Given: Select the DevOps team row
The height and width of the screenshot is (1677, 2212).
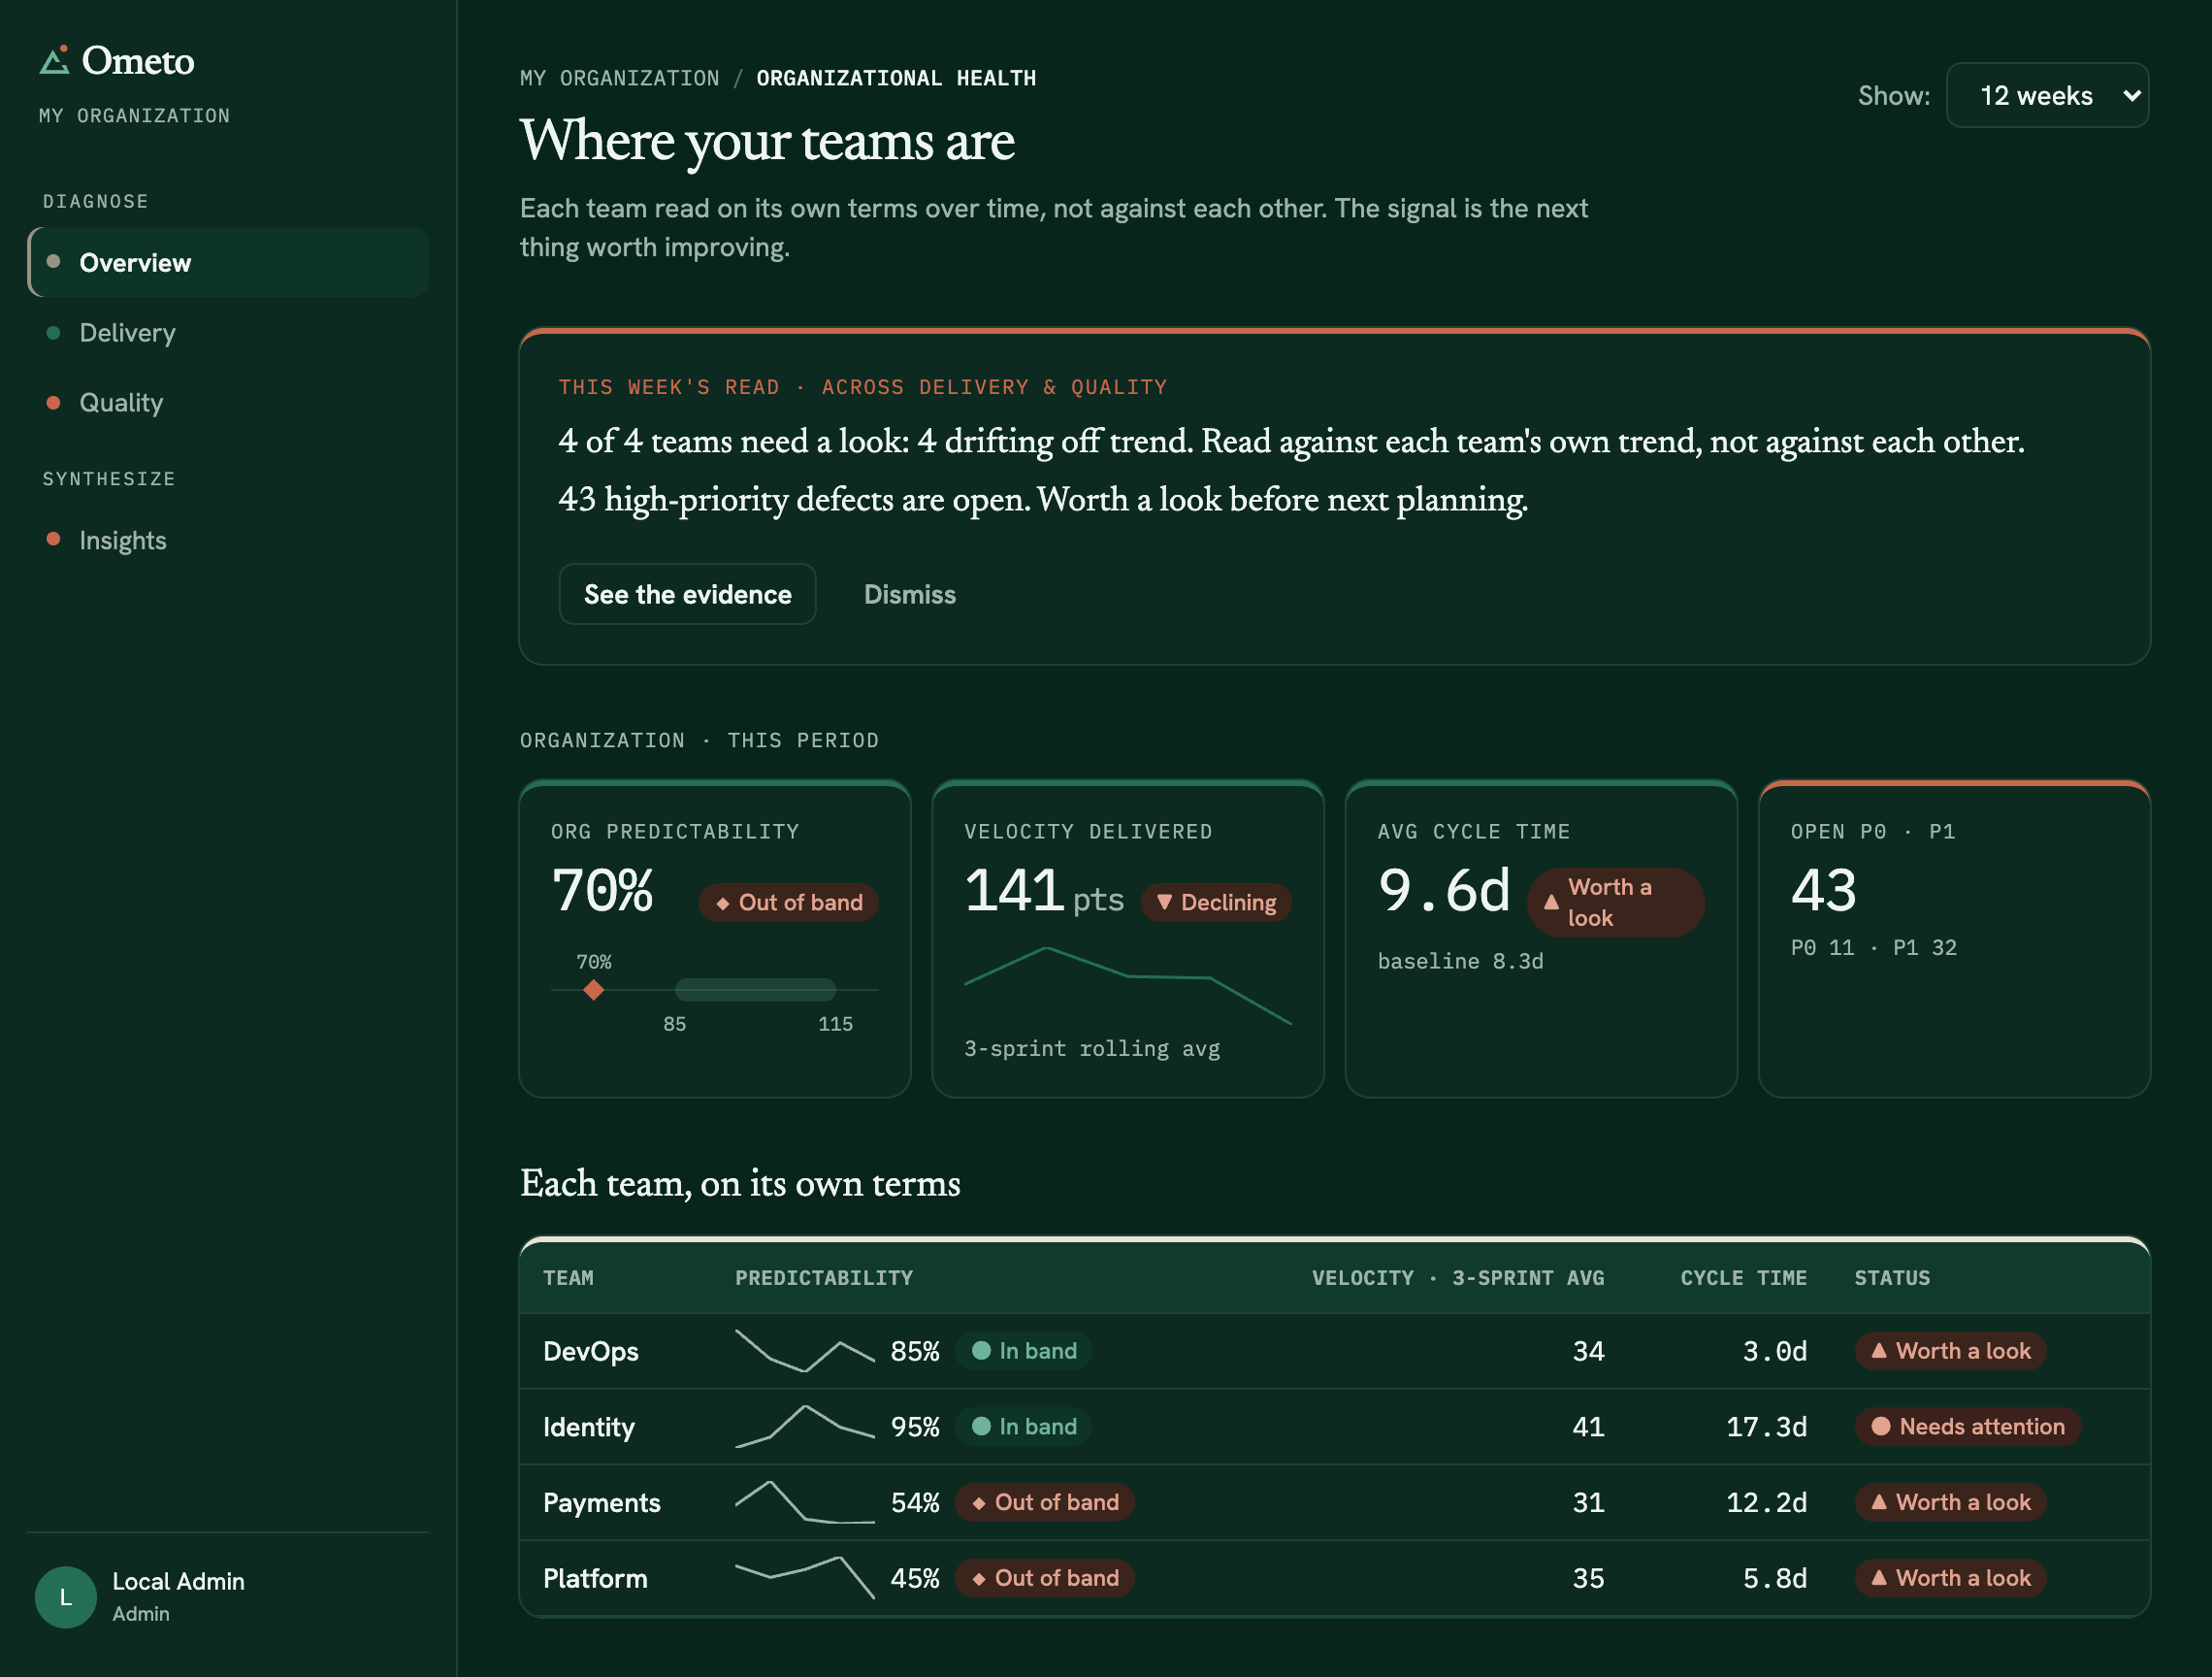Looking at the screenshot, I should point(1334,1351).
